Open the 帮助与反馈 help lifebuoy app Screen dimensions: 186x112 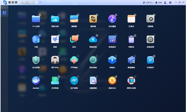click(x=131, y=80)
